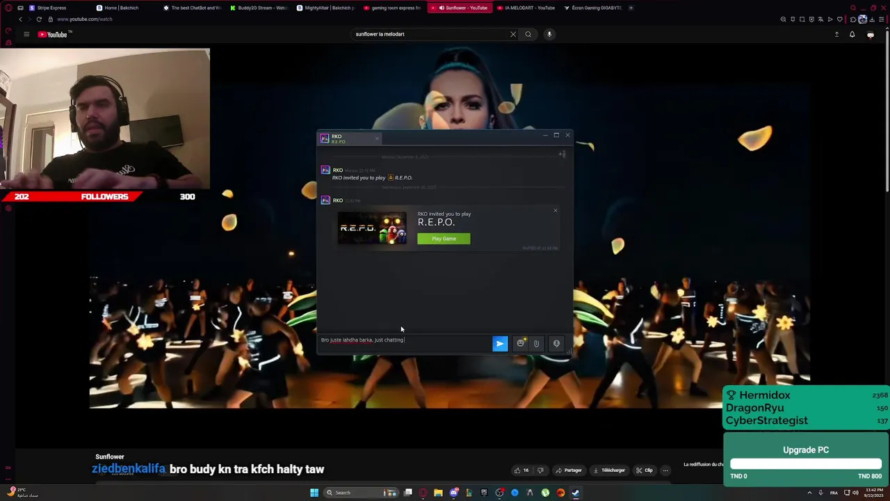
Task: Open a new browser tab
Action: coord(631,8)
